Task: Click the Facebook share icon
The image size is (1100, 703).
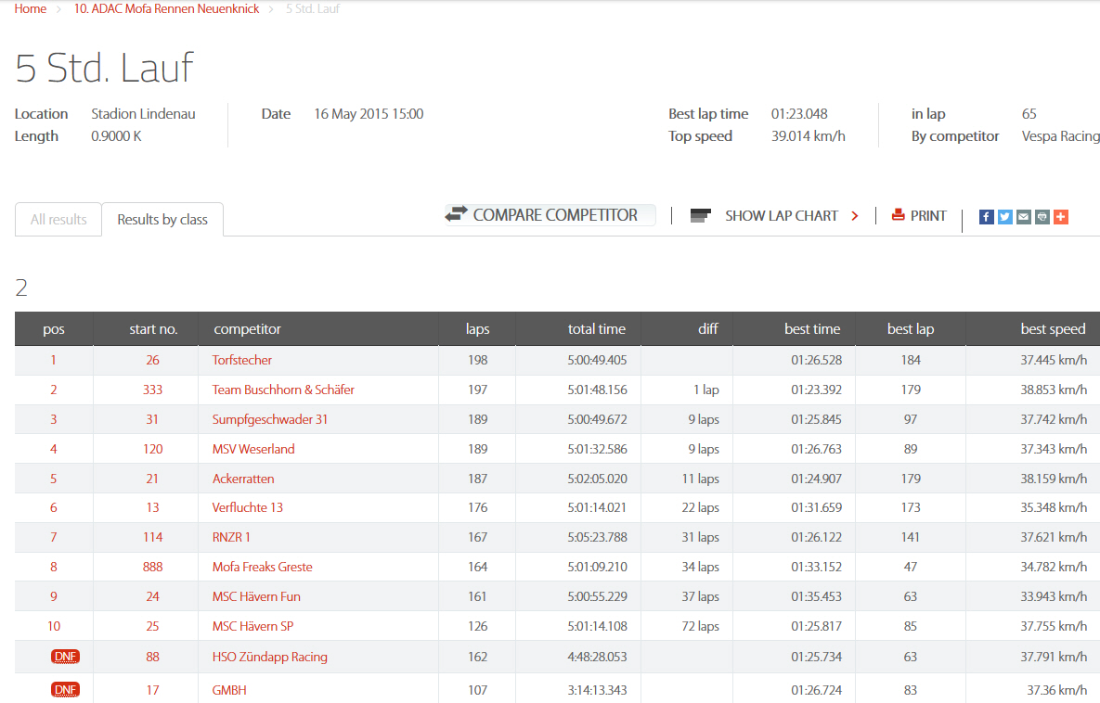Action: tap(987, 217)
